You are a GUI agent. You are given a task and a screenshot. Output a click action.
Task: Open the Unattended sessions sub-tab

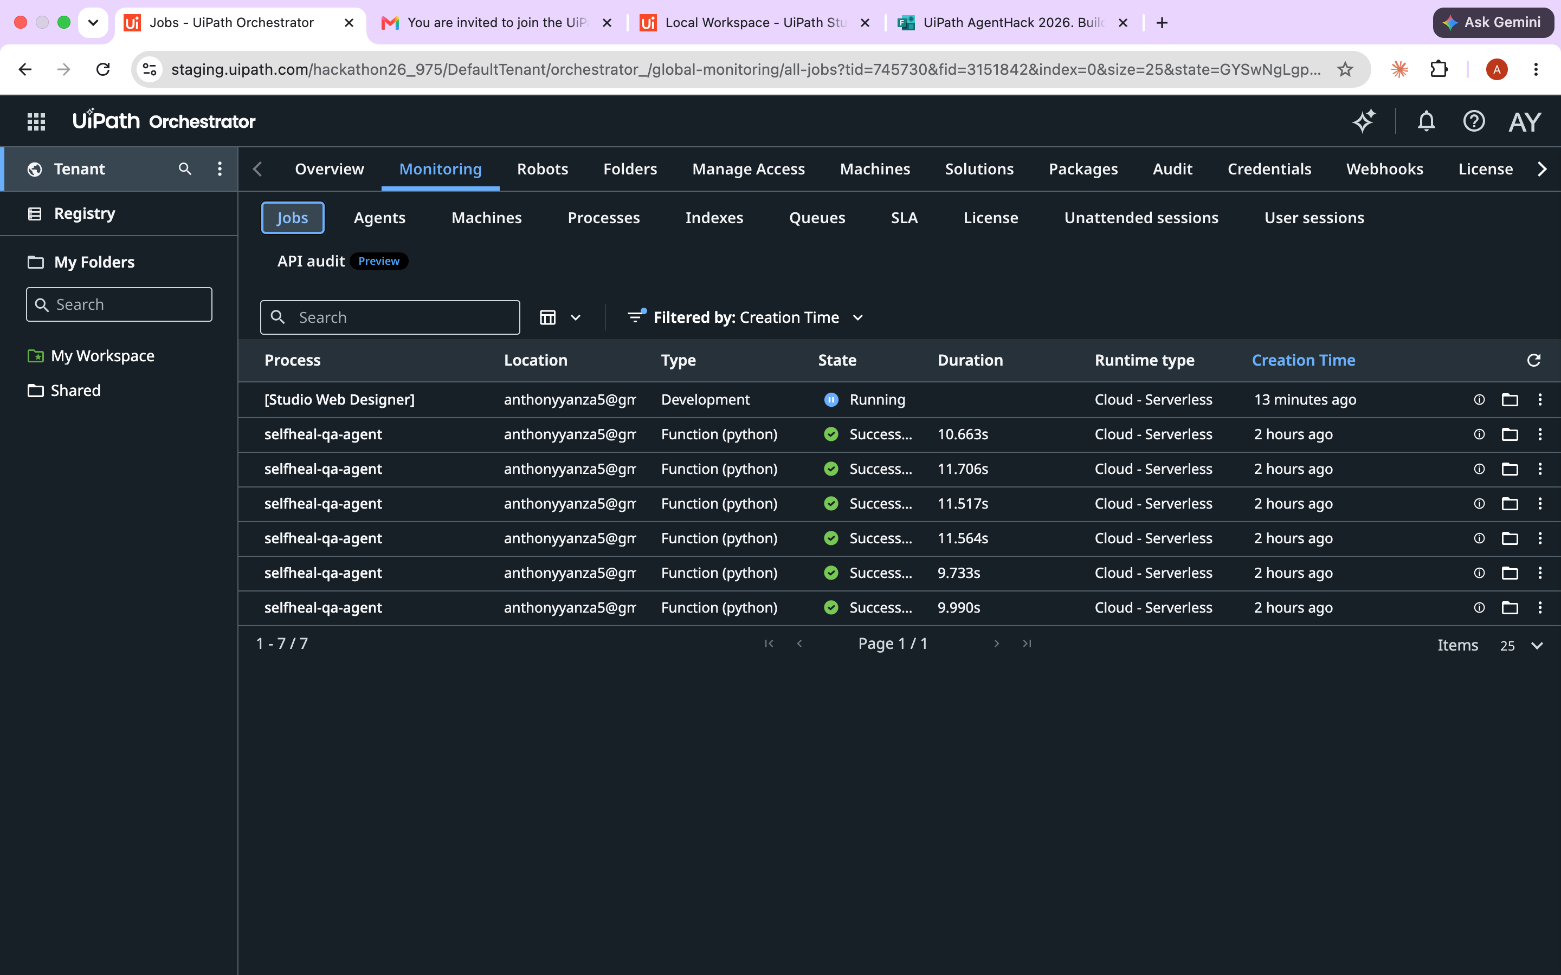point(1141,218)
